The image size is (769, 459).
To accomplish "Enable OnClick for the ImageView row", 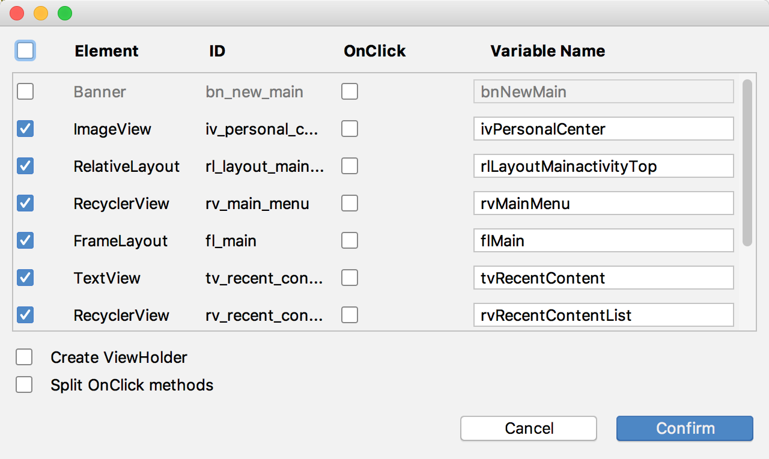I will coord(350,129).
